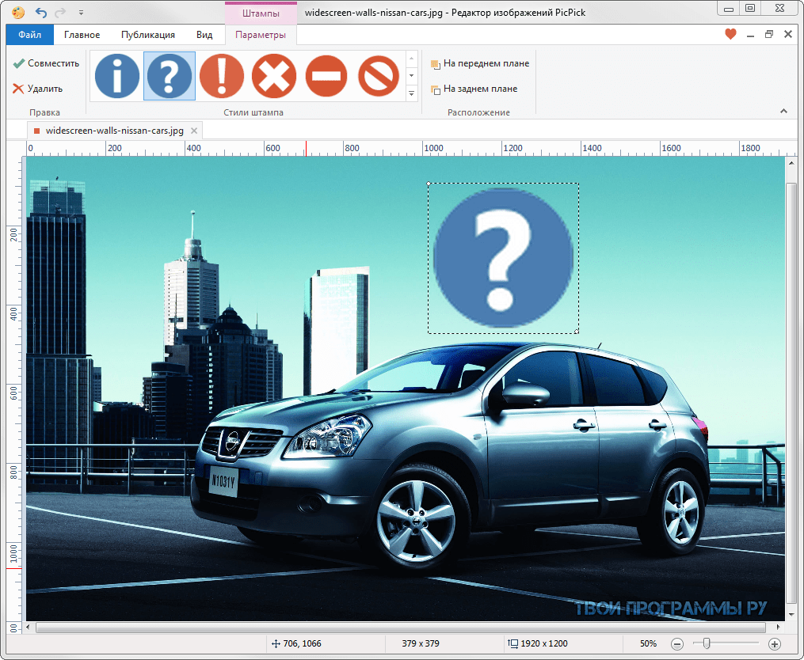Click the vertical scrollbar down arrow

tap(791, 614)
